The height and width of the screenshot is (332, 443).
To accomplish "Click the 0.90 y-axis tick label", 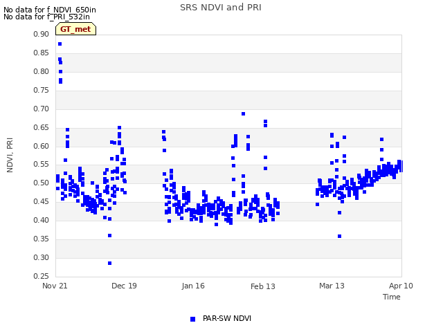I will point(41,34).
